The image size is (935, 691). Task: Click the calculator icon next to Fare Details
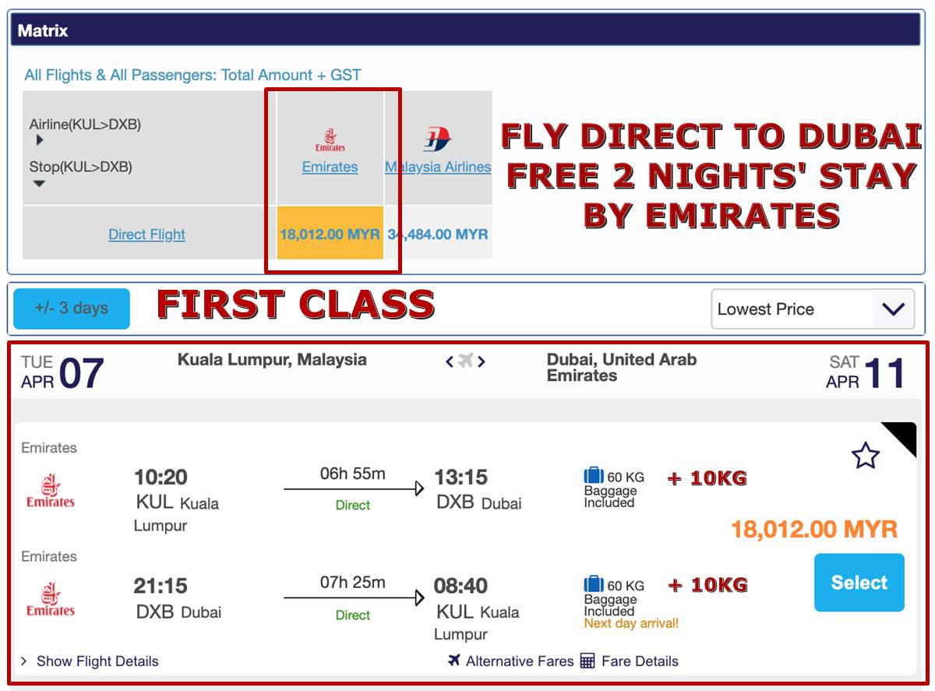pyautogui.click(x=587, y=661)
